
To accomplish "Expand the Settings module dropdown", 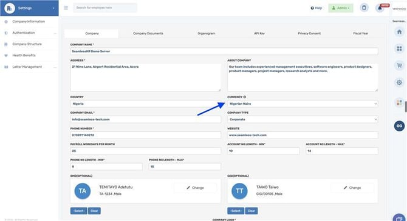I will 53,8.
